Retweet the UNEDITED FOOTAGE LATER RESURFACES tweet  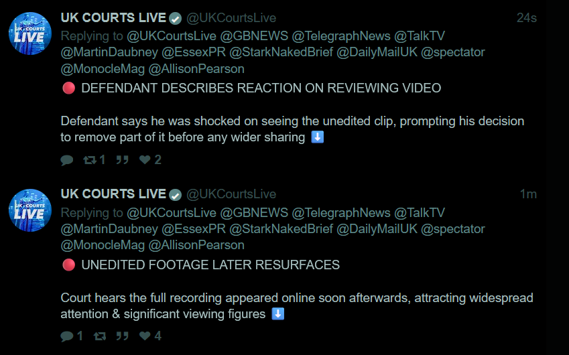point(100,336)
